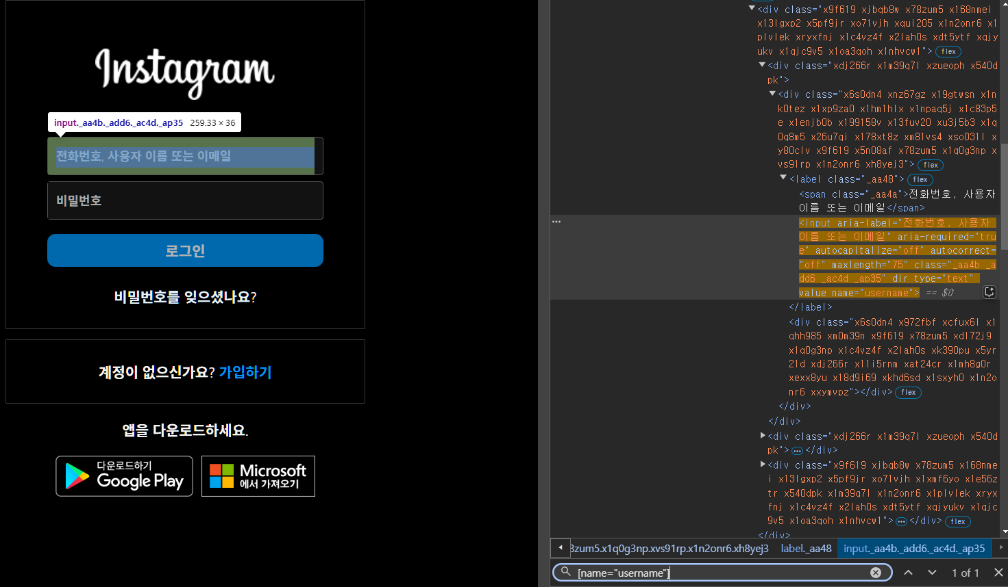Click the scroll-into-view icon on selected node
The width and height of the screenshot is (1008, 587).
pos(989,292)
